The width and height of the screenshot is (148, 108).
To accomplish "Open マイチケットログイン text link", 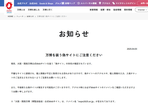I will 126,4.
